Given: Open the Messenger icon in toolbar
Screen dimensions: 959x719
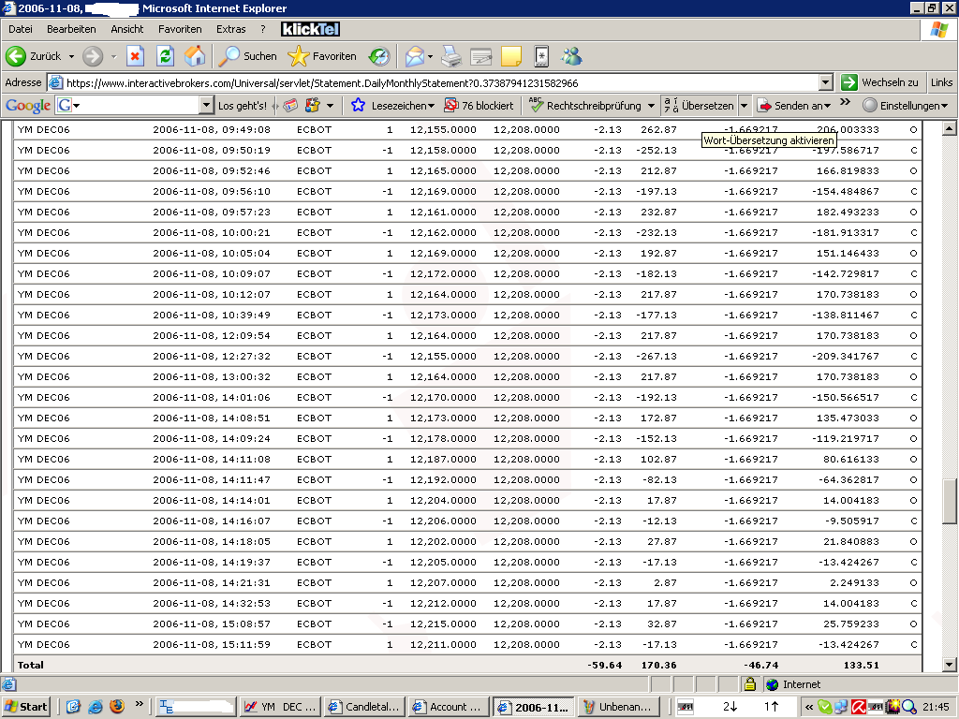Looking at the screenshot, I should coord(571,56).
